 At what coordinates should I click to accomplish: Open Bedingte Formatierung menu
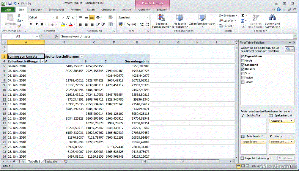[161, 21]
